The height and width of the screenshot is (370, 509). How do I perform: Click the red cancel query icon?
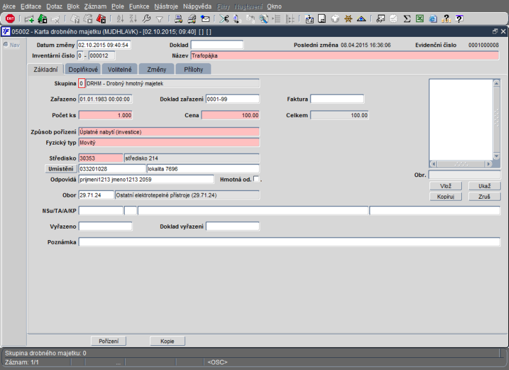(x=101, y=19)
